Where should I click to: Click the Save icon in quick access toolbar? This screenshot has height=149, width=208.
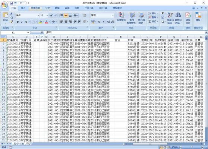11,3
